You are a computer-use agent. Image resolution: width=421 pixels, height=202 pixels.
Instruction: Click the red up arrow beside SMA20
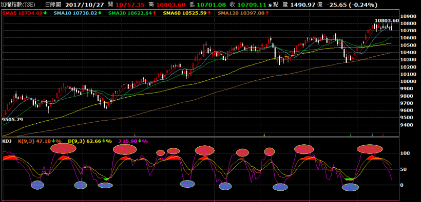[155, 13]
